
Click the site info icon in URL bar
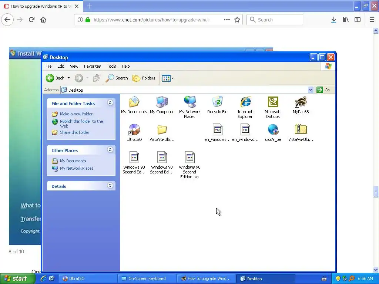click(80, 20)
